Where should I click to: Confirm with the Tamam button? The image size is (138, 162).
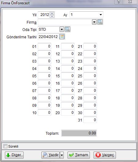pos(79,155)
